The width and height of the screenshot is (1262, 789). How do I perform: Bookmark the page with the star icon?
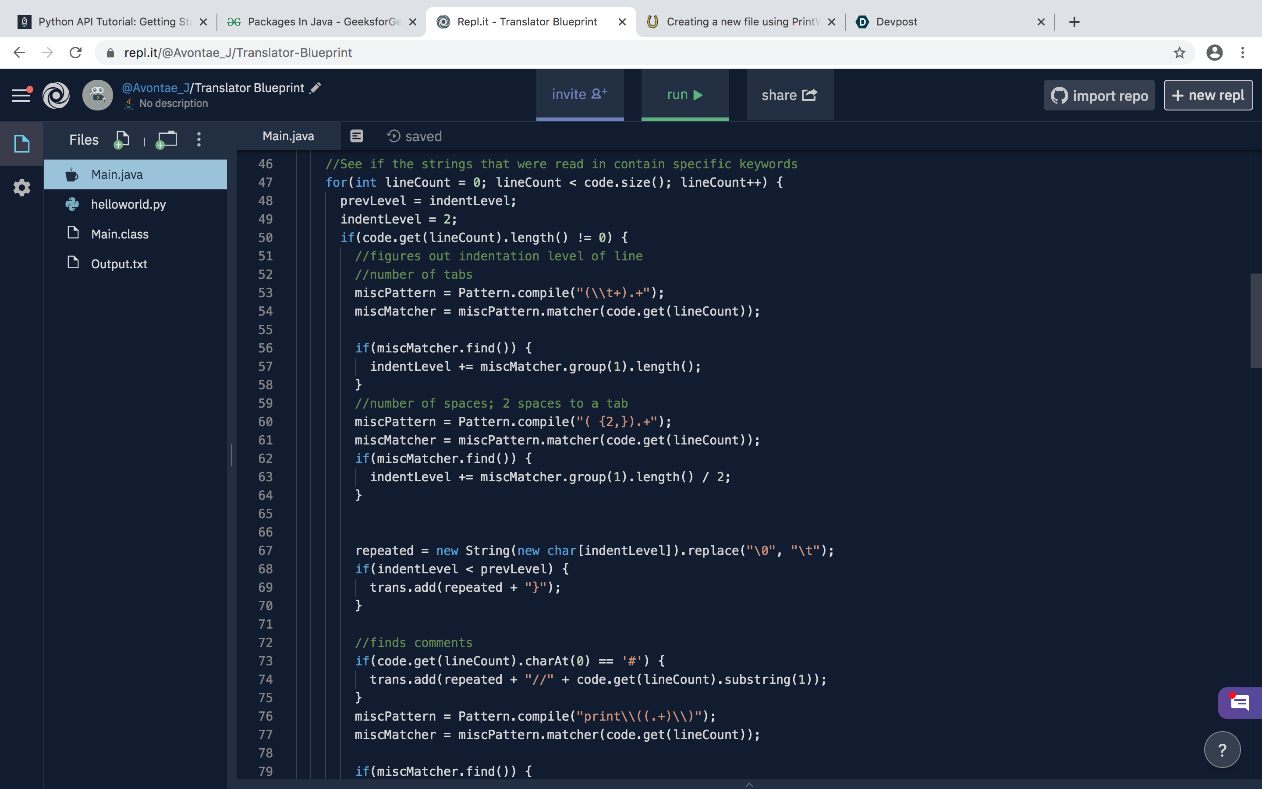1180,53
